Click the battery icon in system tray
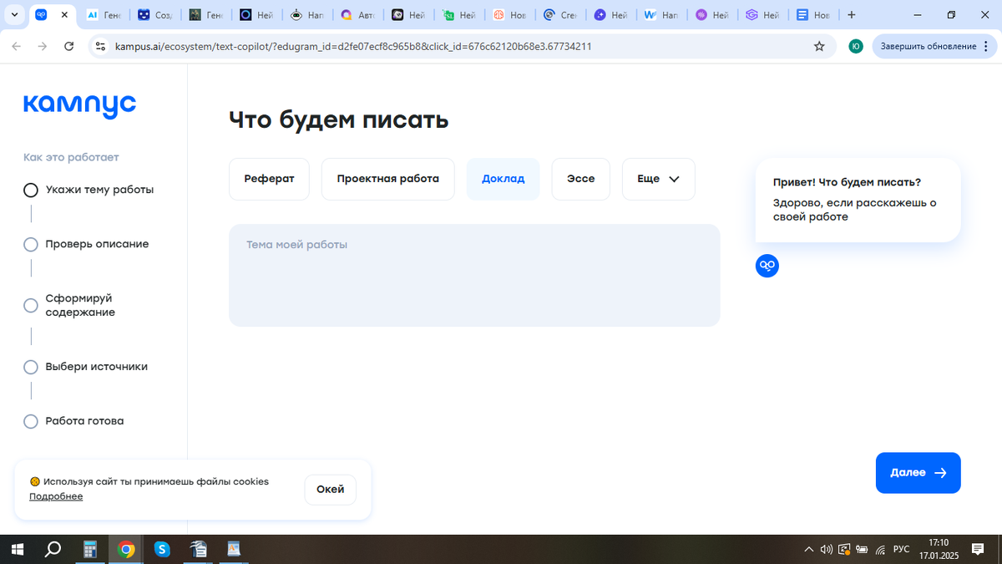 [862, 549]
